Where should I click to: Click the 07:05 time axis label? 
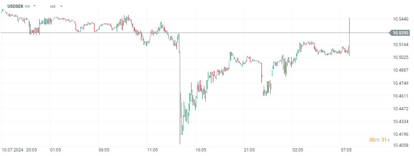tap(346, 150)
